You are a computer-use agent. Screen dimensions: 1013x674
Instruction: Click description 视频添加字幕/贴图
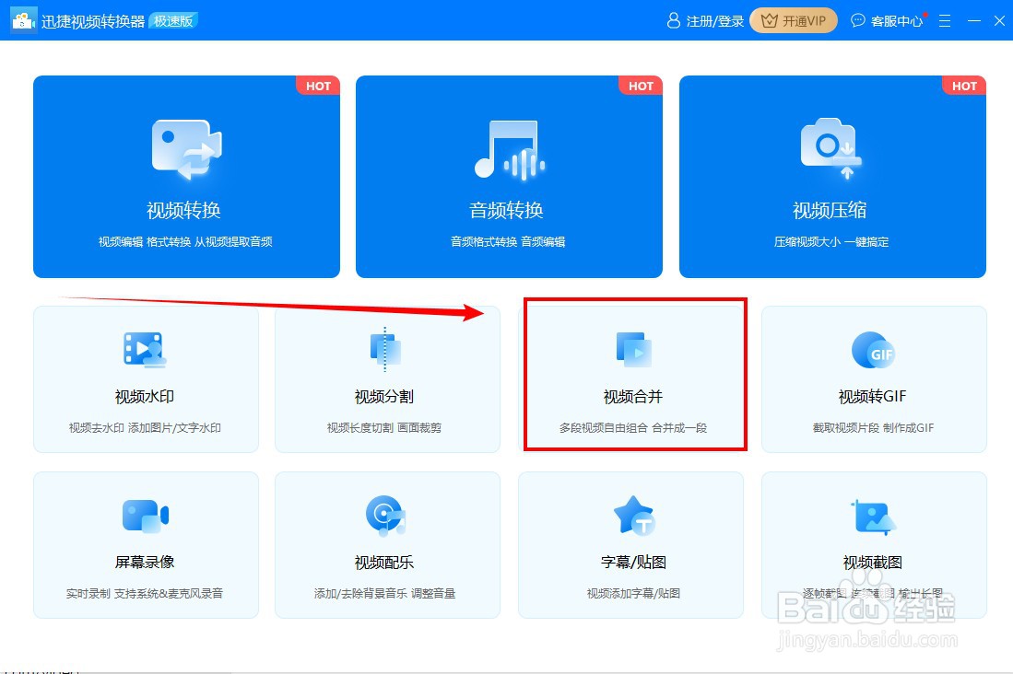pyautogui.click(x=634, y=594)
